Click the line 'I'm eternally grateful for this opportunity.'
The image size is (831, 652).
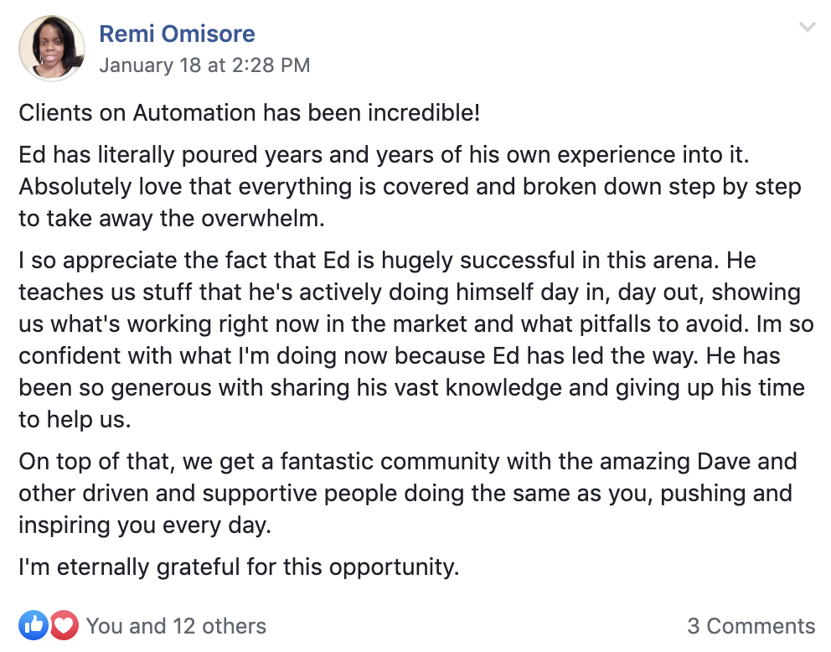click(x=239, y=567)
